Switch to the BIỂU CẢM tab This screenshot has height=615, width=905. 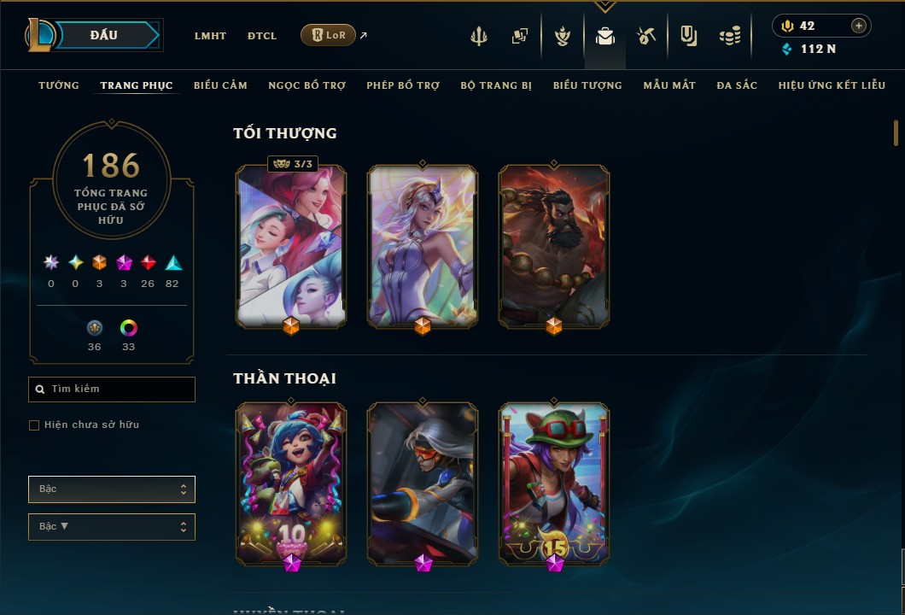point(220,85)
